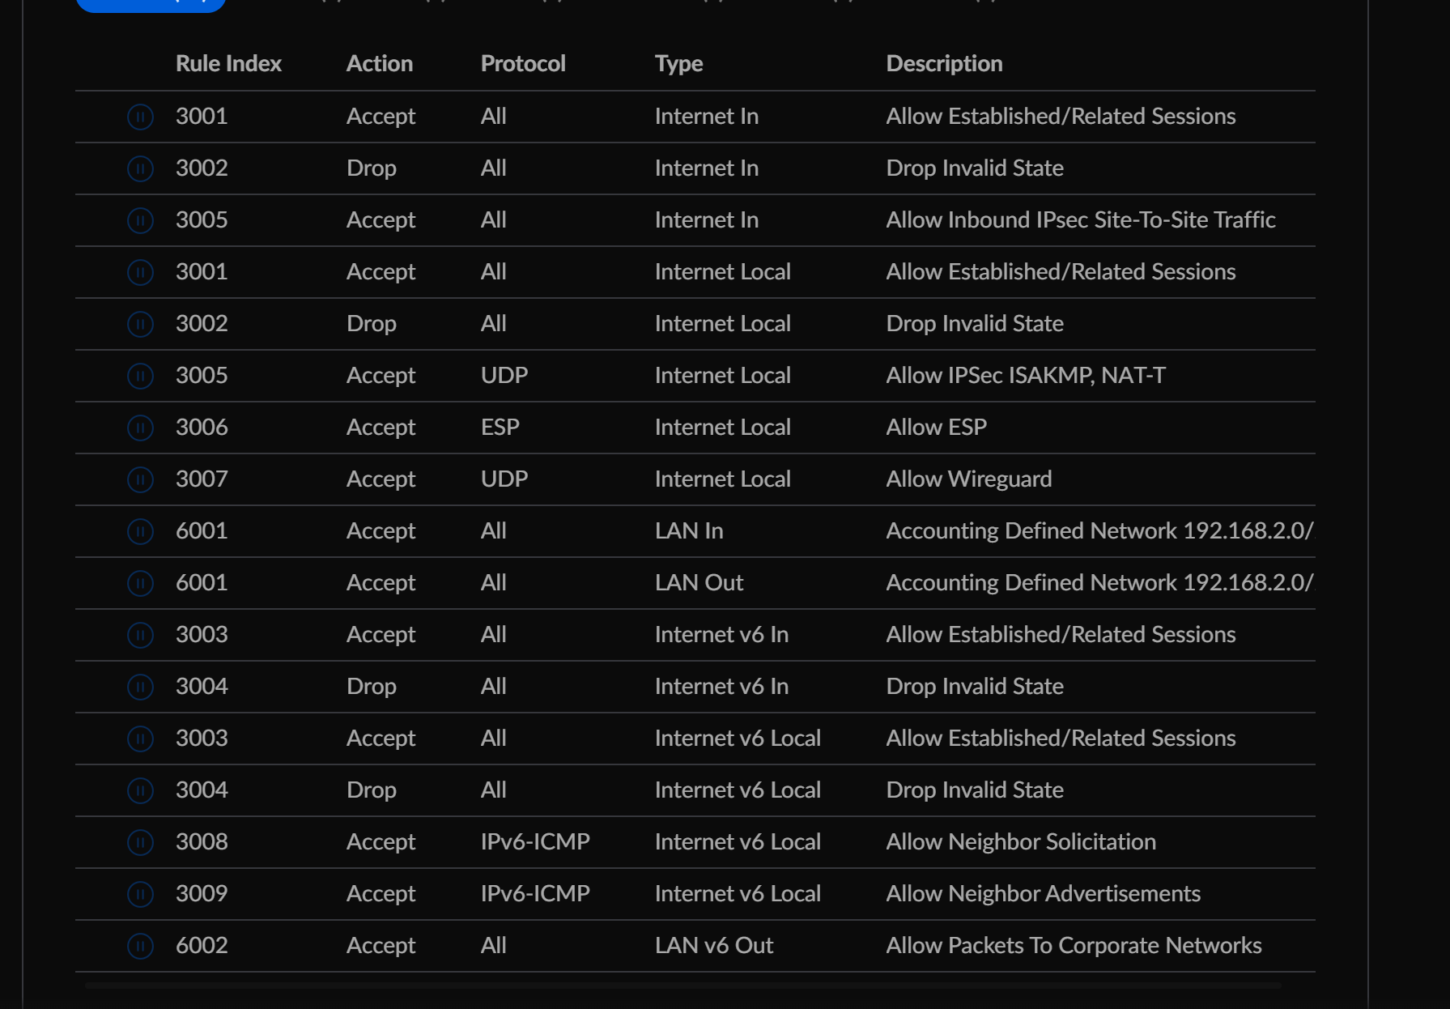Click the horizontal scrollbar below the table
The width and height of the screenshot is (1450, 1009).
[682, 986]
